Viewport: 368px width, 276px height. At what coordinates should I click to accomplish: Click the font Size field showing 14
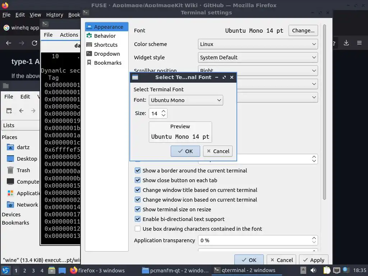click(x=155, y=114)
